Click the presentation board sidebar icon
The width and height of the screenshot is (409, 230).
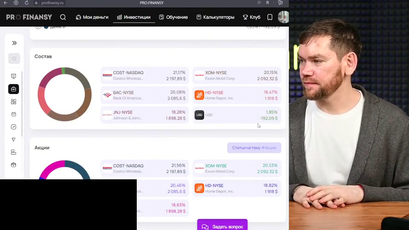coord(14,76)
